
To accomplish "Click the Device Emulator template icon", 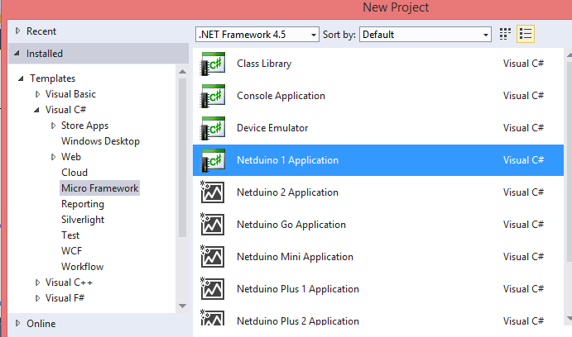I will (x=213, y=129).
